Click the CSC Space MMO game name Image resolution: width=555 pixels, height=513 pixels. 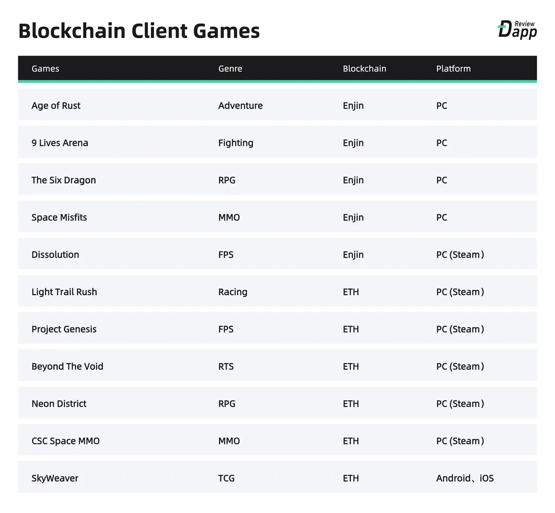pos(65,441)
